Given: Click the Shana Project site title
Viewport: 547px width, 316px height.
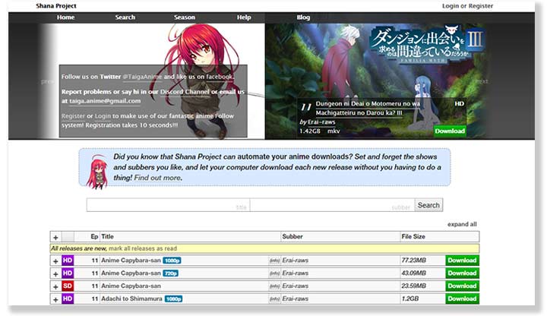Looking at the screenshot, I should pos(56,6).
